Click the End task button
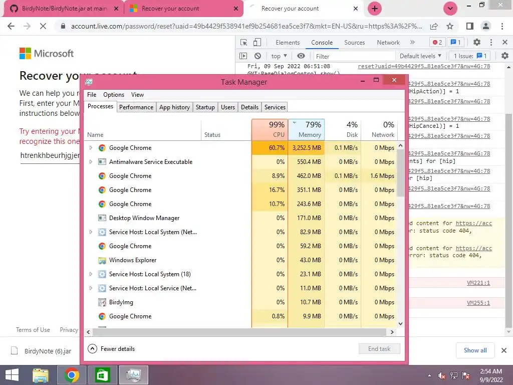The width and height of the screenshot is (513, 385). point(379,349)
